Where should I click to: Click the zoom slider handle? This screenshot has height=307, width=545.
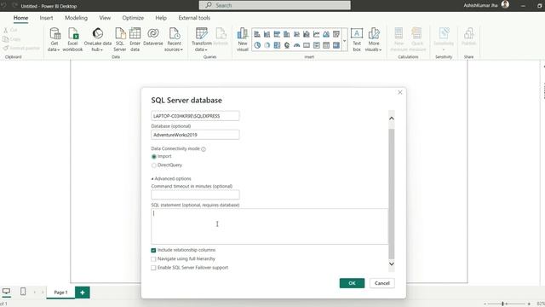click(x=502, y=304)
